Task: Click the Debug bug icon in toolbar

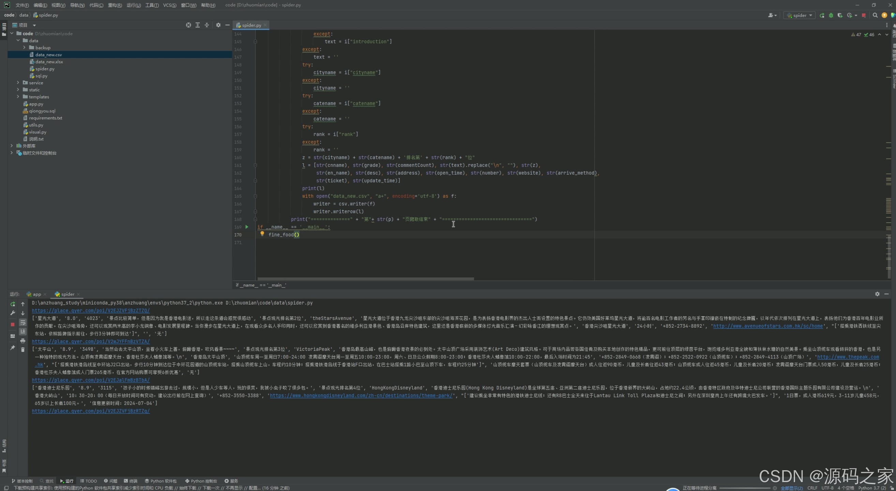Action: (831, 15)
